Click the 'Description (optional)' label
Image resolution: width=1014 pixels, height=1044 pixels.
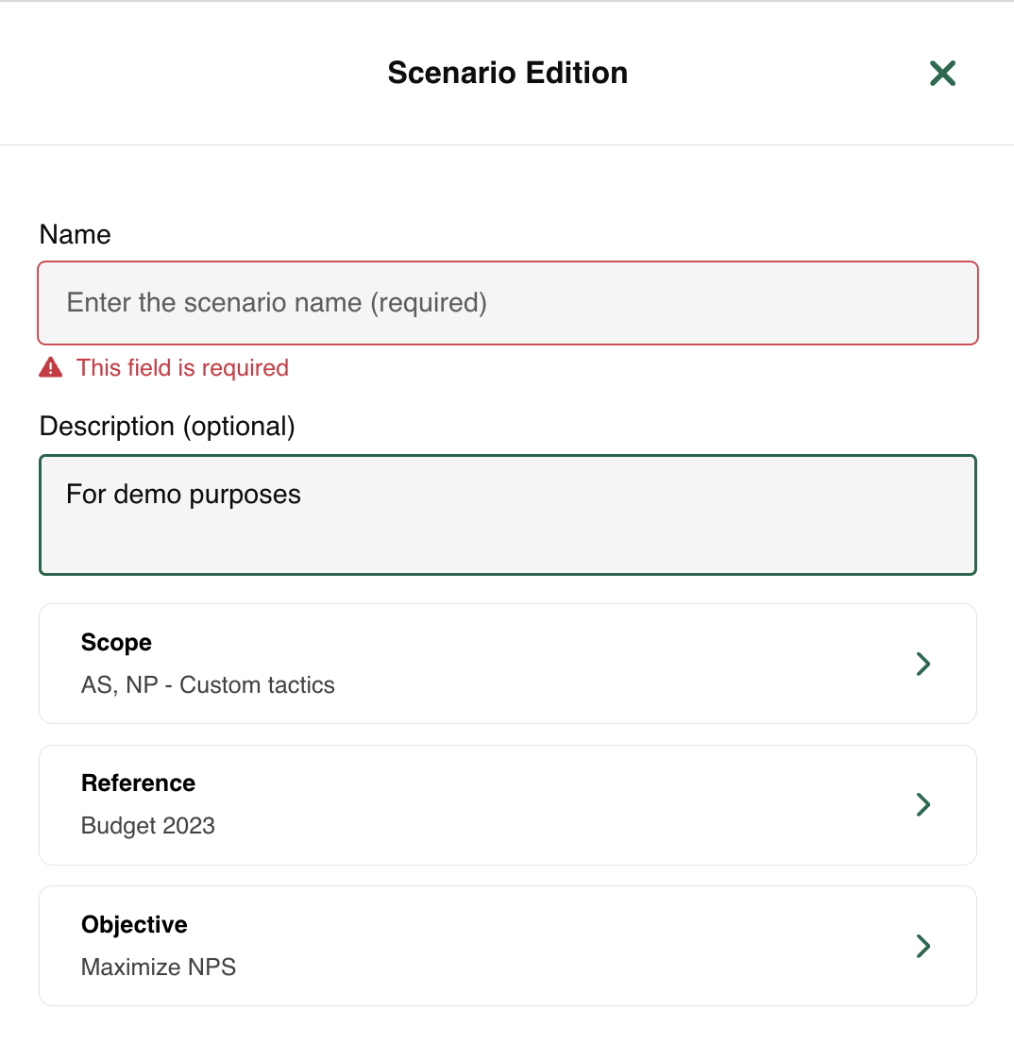click(x=167, y=427)
